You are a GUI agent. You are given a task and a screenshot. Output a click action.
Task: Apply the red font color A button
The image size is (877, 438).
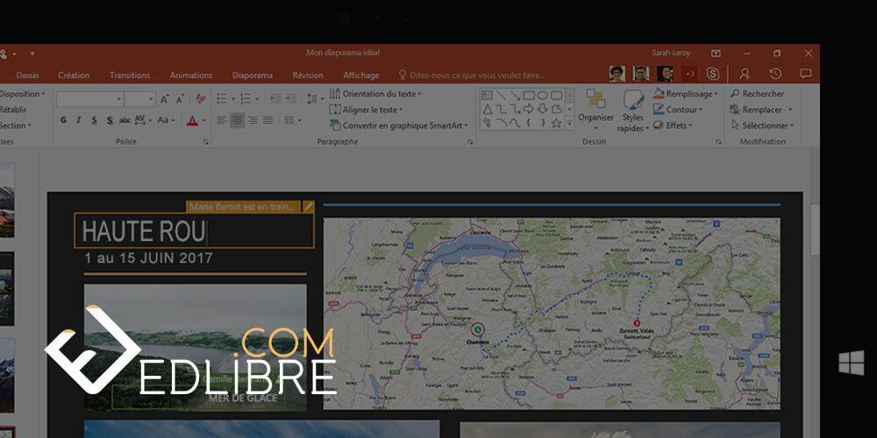click(x=192, y=120)
